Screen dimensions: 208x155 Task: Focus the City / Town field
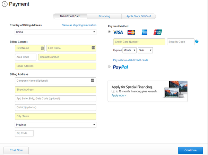tap(55, 116)
